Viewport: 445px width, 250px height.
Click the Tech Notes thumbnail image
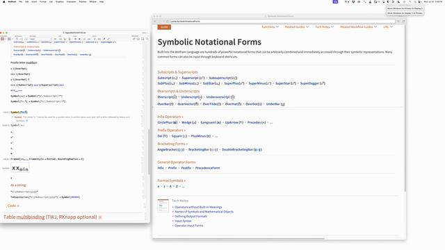(x=163, y=206)
